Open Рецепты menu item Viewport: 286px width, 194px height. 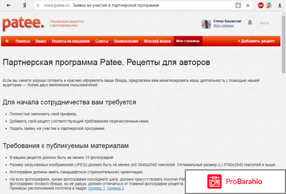(22, 41)
